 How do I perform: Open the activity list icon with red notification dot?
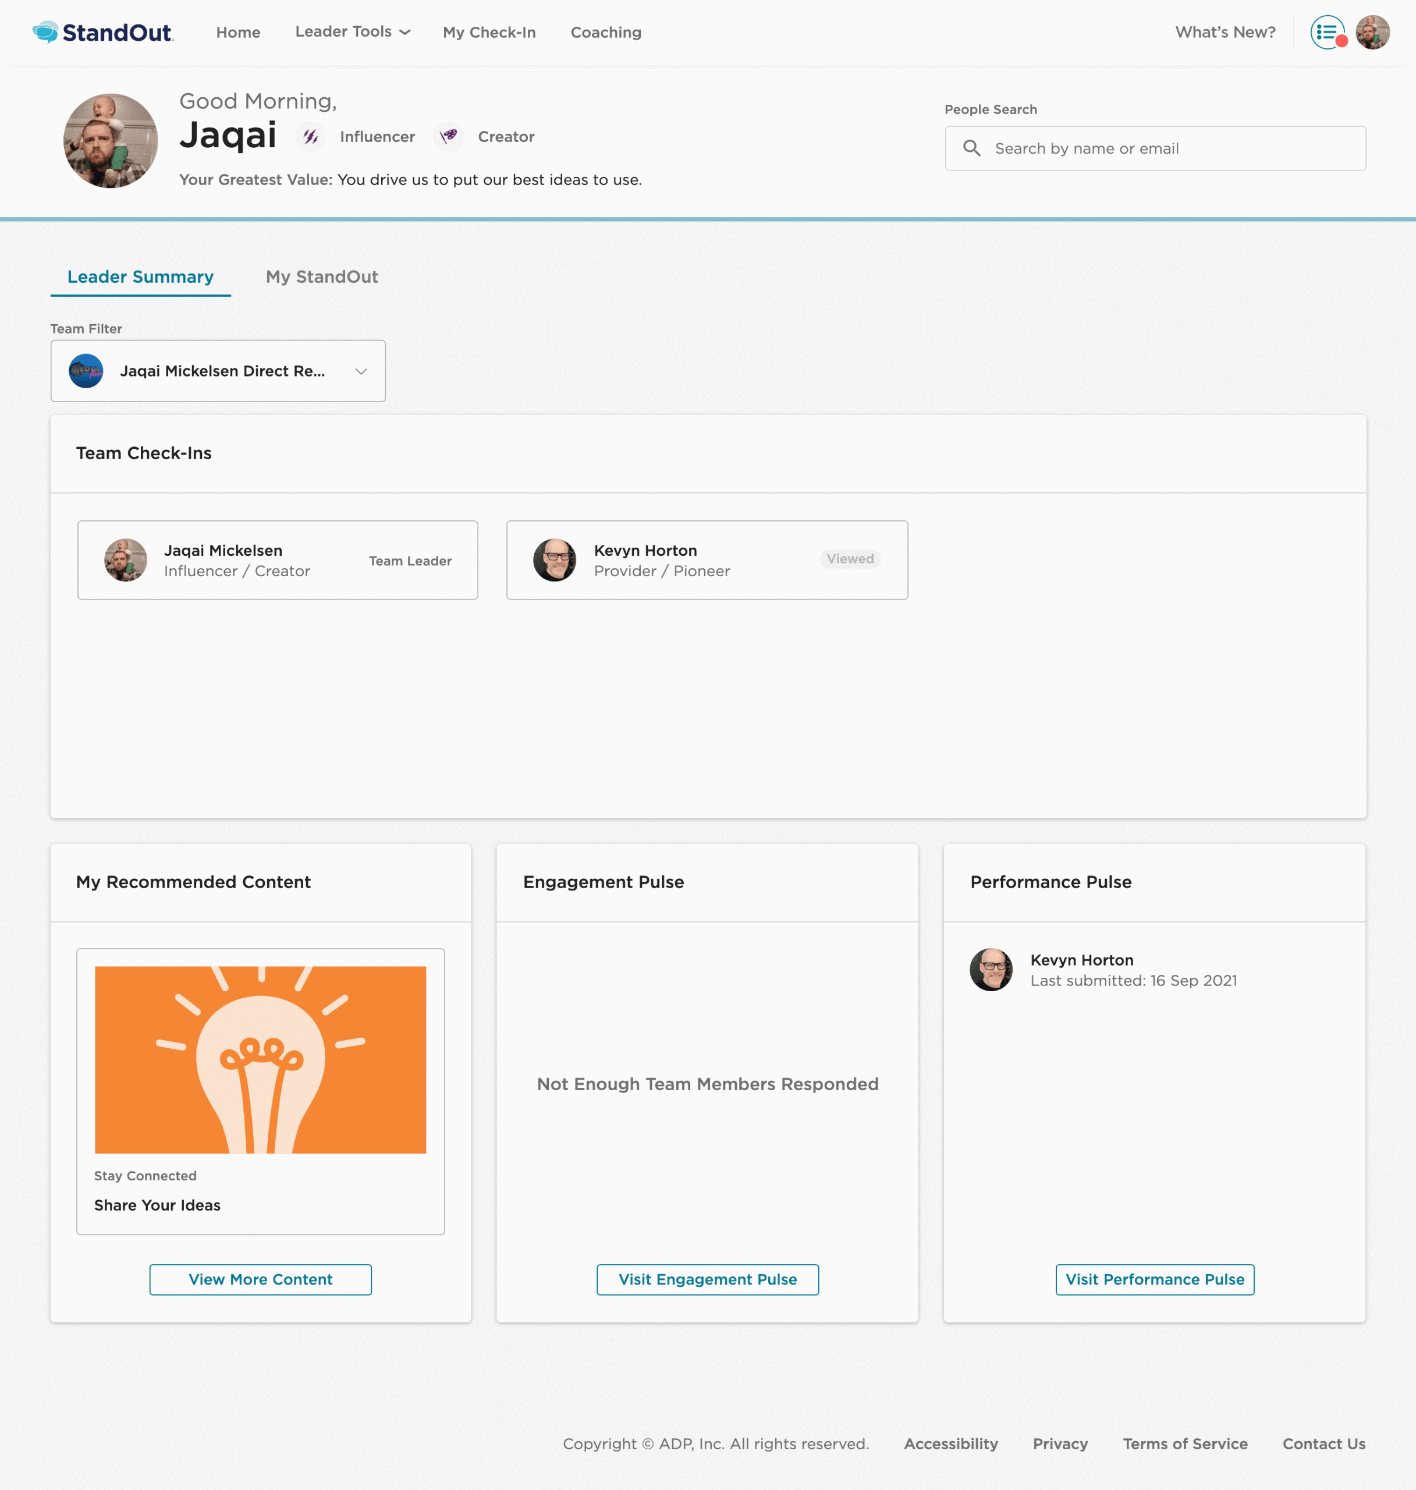tap(1328, 33)
